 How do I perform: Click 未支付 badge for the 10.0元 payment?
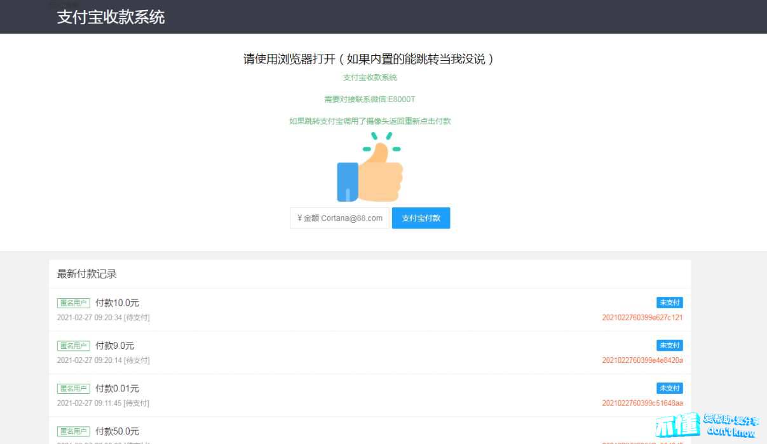(669, 303)
